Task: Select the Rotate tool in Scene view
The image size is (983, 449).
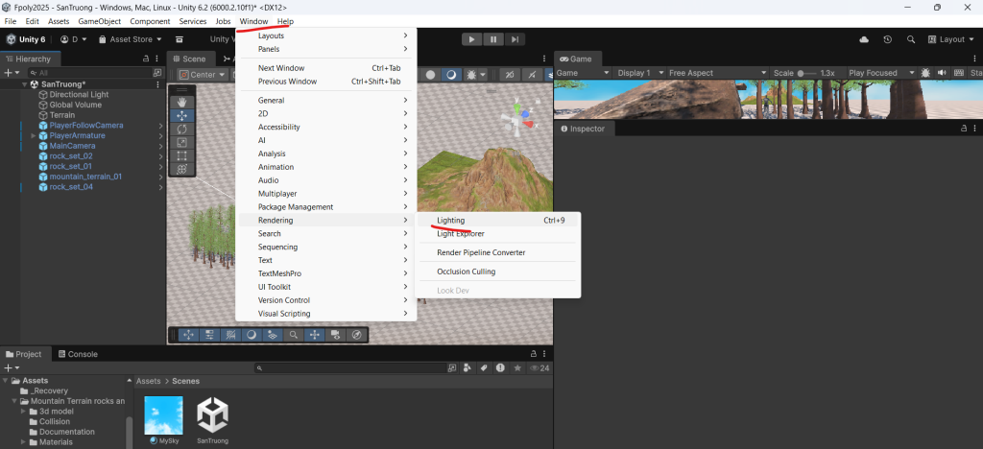Action: pyautogui.click(x=181, y=129)
